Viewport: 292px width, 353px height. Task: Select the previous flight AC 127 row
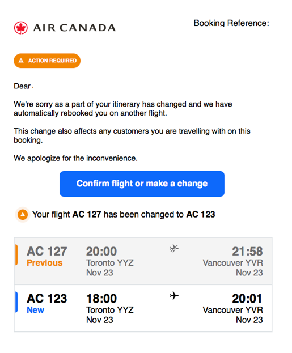(143, 261)
